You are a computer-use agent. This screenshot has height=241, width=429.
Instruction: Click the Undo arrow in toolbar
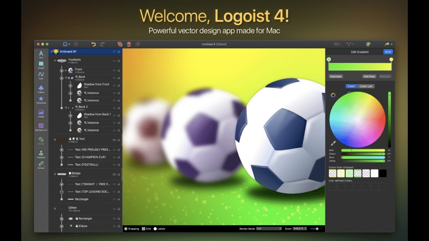click(94, 44)
